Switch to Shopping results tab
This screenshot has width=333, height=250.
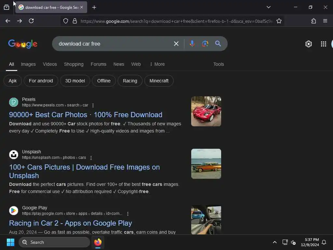pyautogui.click(x=74, y=64)
